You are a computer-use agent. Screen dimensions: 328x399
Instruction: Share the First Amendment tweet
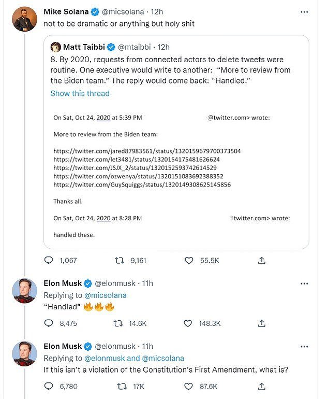[262, 386]
